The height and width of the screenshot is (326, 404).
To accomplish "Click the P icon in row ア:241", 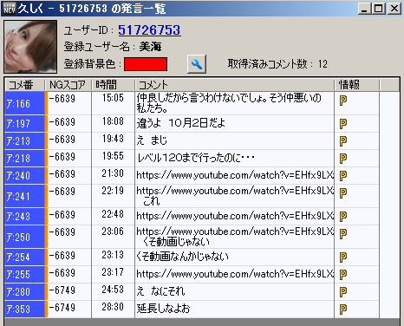I will [343, 193].
